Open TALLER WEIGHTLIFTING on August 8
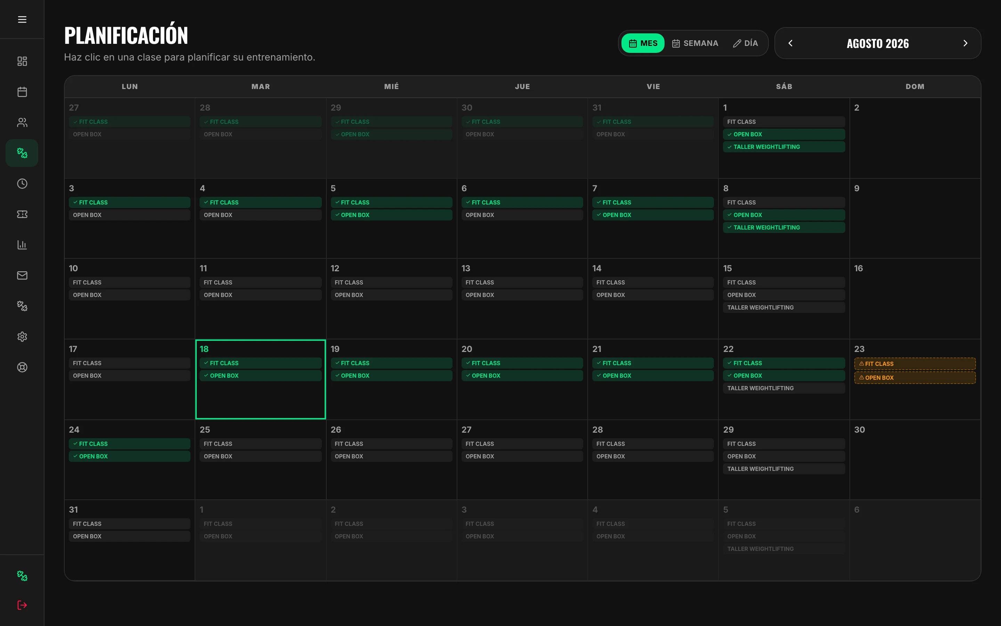Viewport: 1001px width, 626px height. click(784, 227)
